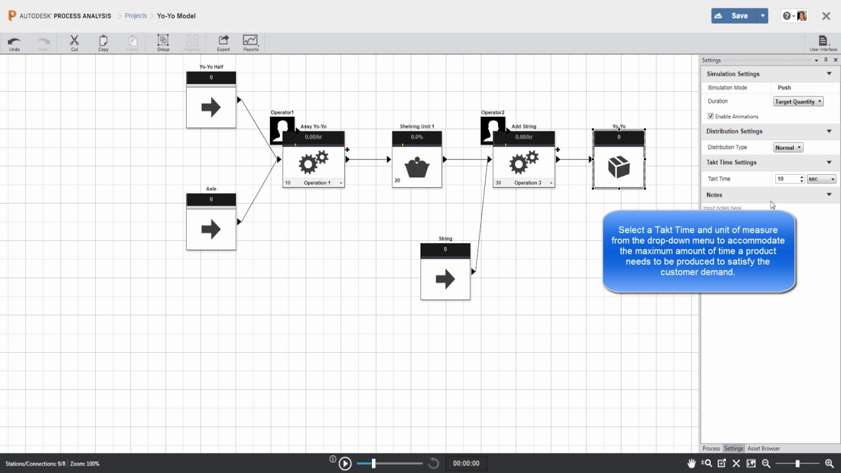Zoom out with minus magnifier
This screenshot has width=841, height=473.
[x=766, y=463]
